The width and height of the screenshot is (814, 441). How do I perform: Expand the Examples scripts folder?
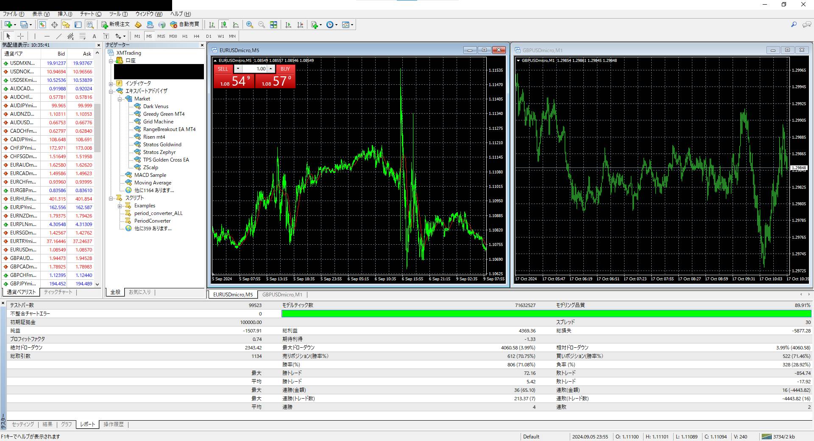coord(120,206)
